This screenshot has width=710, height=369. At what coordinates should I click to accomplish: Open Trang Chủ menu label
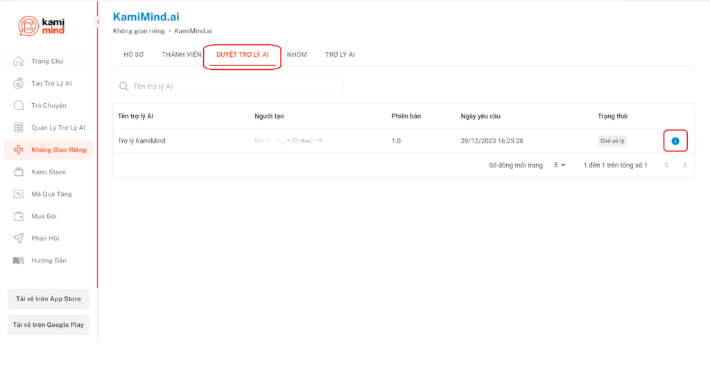(47, 61)
